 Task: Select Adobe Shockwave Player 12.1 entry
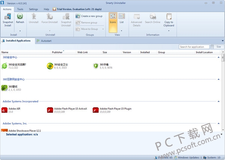[x=21, y=131]
